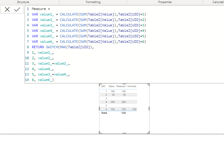Click the line '1, value1_,' in formula
The width and height of the screenshot is (224, 148).
pos(43,52)
